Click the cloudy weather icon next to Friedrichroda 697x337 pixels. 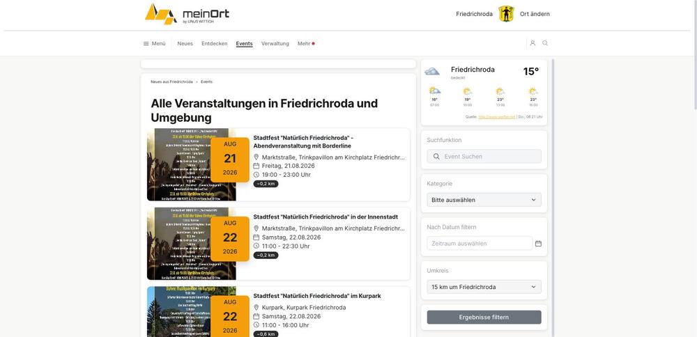pos(432,71)
